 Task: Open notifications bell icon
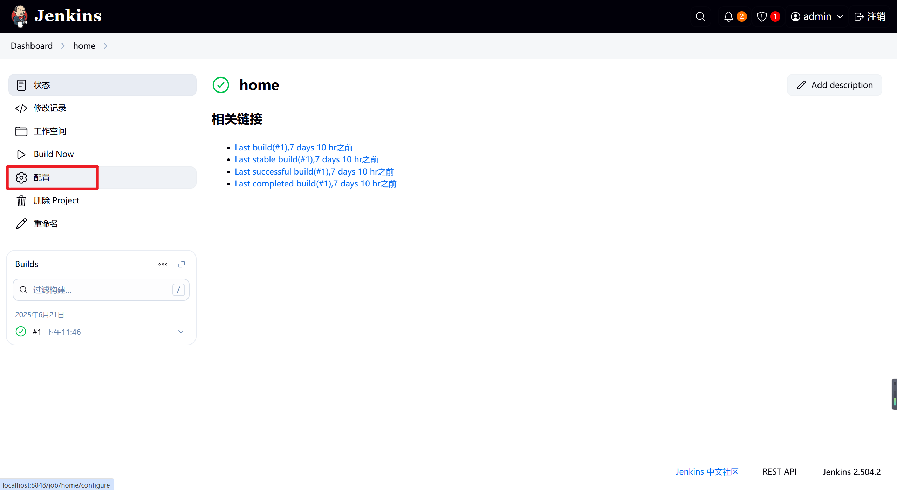[728, 16]
